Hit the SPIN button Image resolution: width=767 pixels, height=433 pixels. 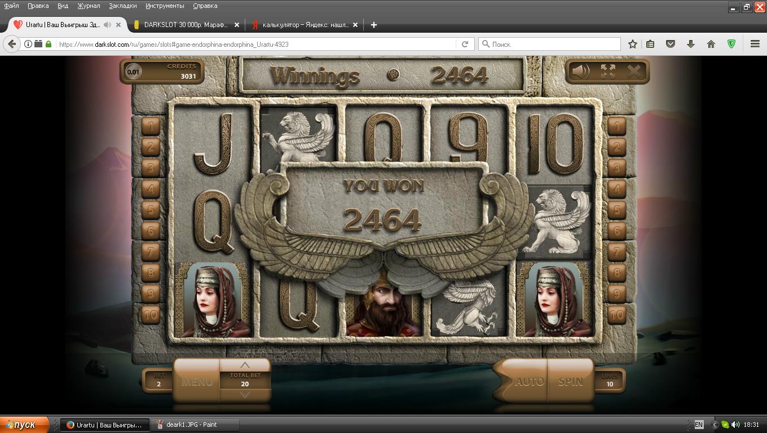(x=571, y=381)
